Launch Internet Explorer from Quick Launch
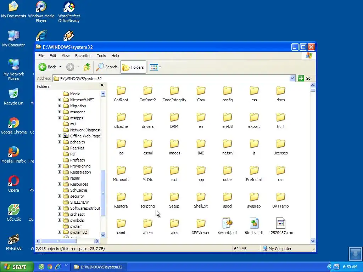This screenshot has height=272, width=363. coord(58,267)
